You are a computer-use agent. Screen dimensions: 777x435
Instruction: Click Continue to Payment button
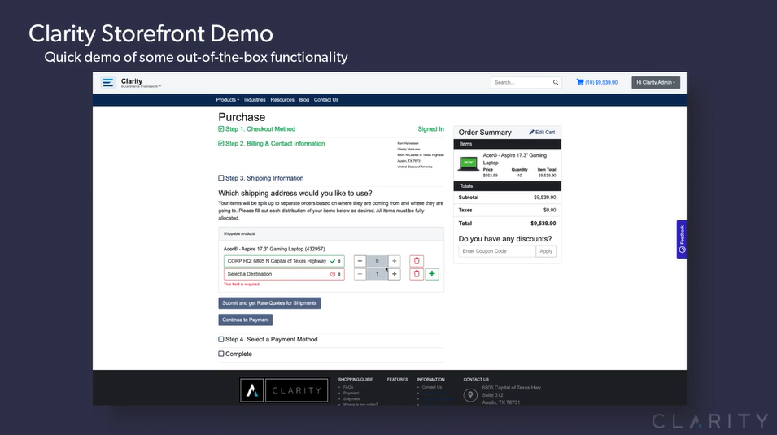click(245, 320)
